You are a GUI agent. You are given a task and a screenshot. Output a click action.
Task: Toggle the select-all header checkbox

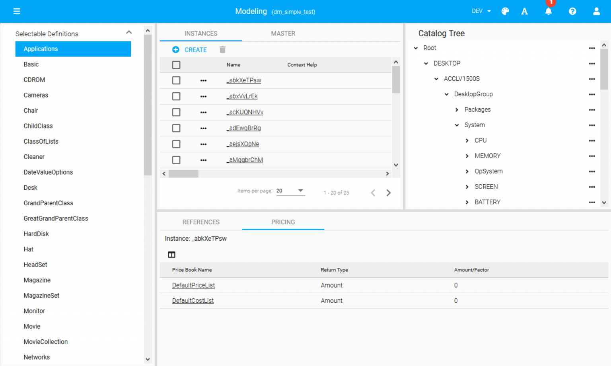pos(176,65)
